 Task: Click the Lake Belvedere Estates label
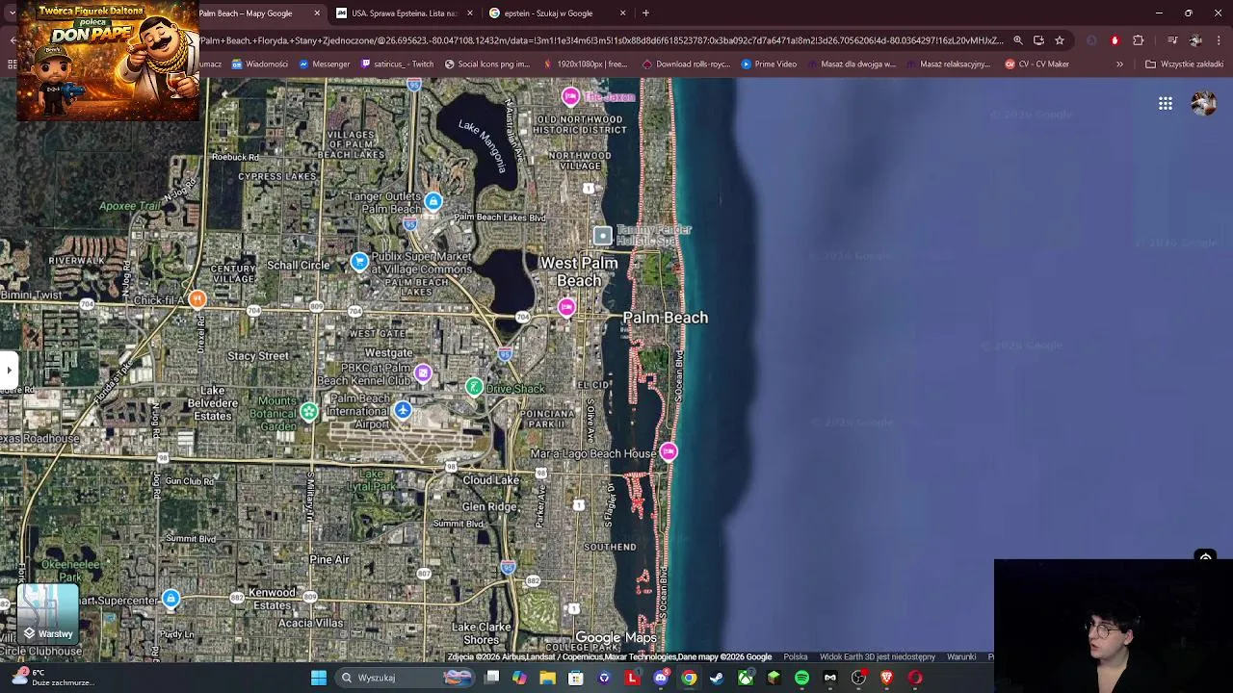point(213,402)
